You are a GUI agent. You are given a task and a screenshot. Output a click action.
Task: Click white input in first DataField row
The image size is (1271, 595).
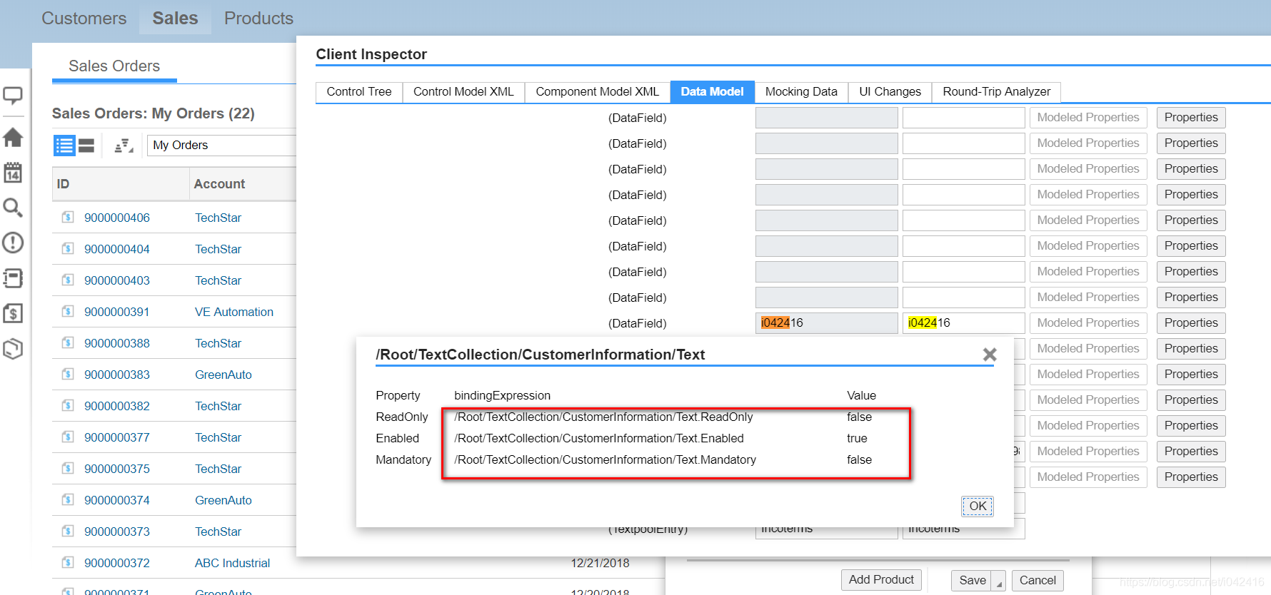(964, 118)
